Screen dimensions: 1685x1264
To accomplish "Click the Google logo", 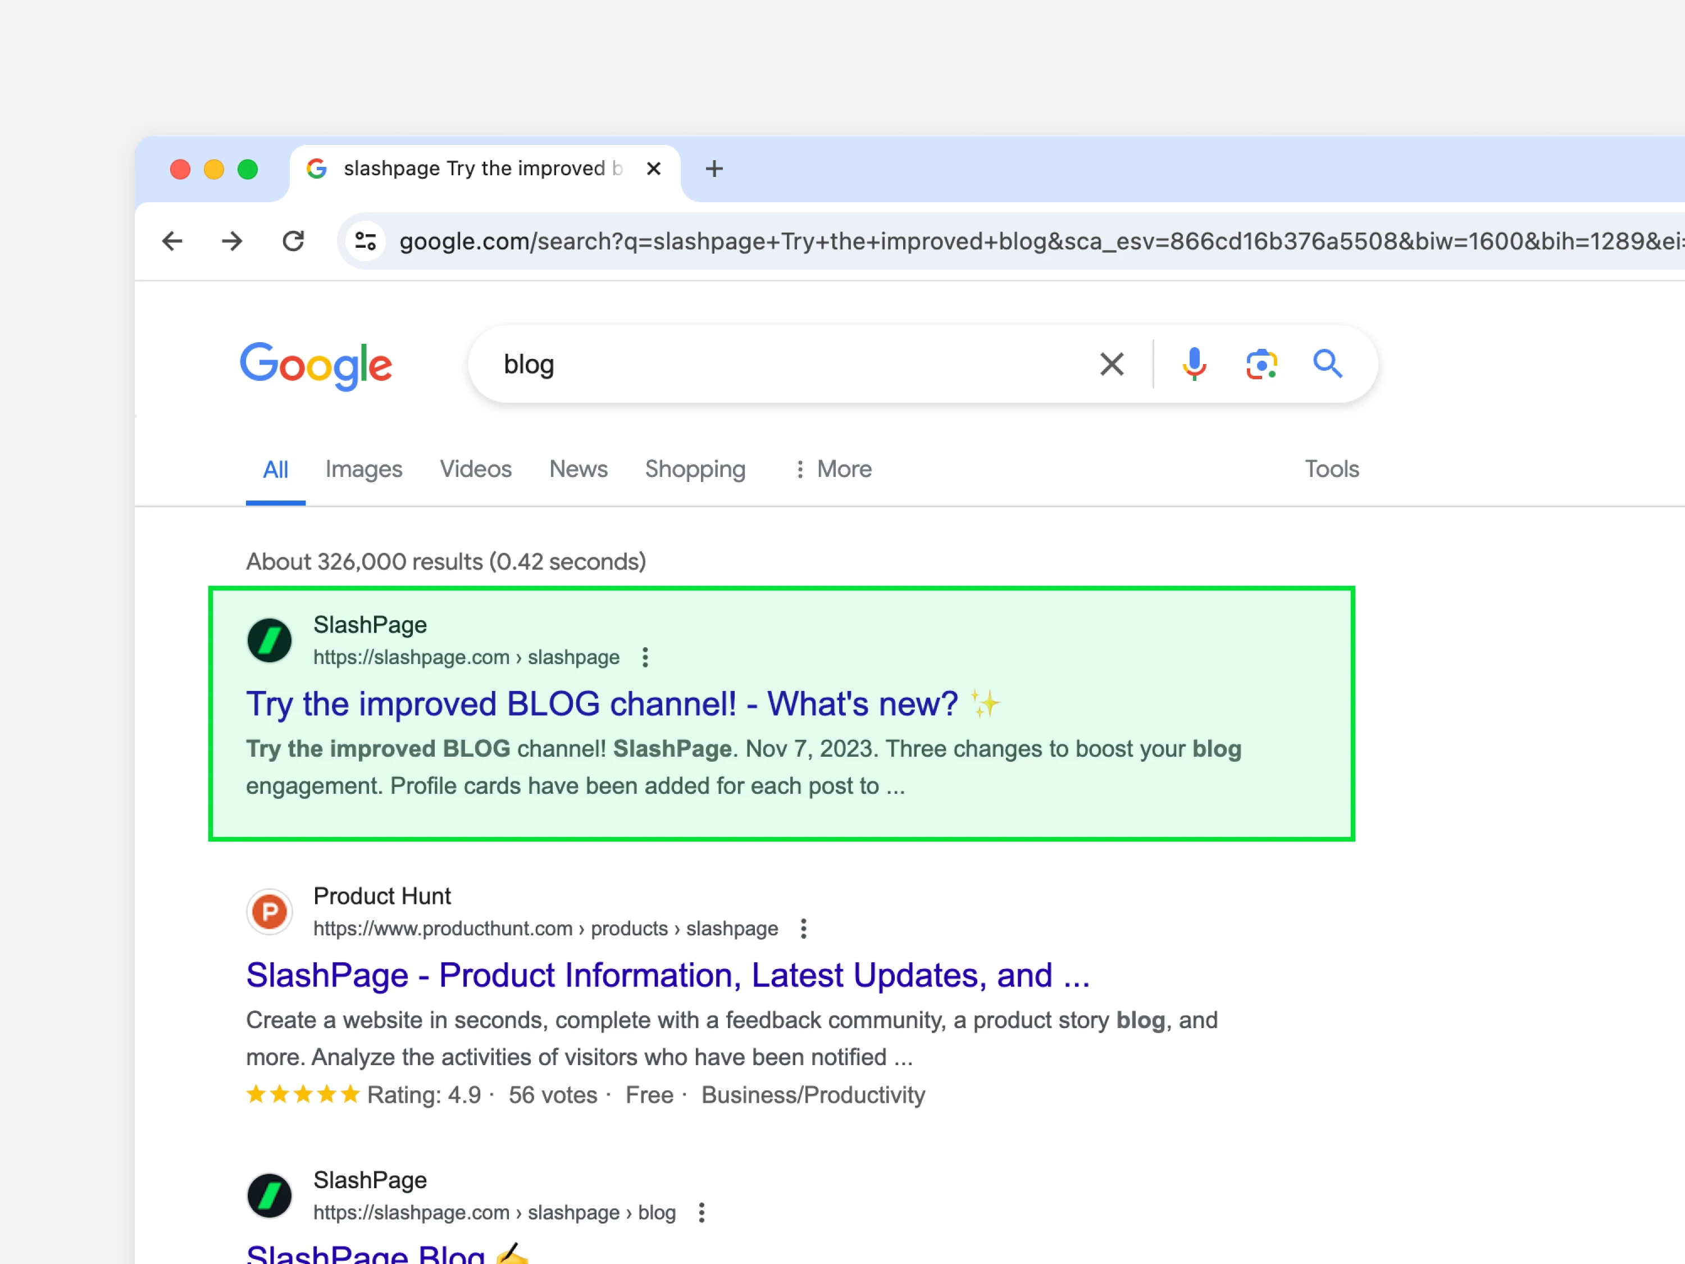I will pyautogui.click(x=316, y=366).
